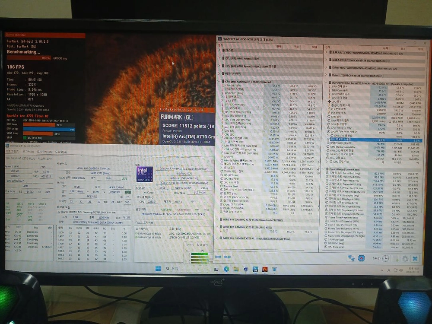The width and height of the screenshot is (432, 324).
Task: Launch Microsoft Edge from the taskbar
Action: [x=226, y=269]
